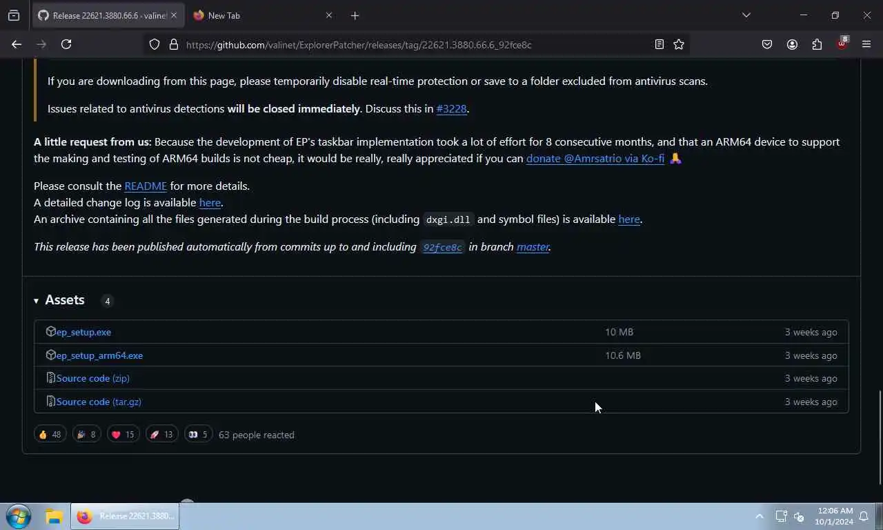
Task: Collapse the Assets section
Action: coord(59,300)
